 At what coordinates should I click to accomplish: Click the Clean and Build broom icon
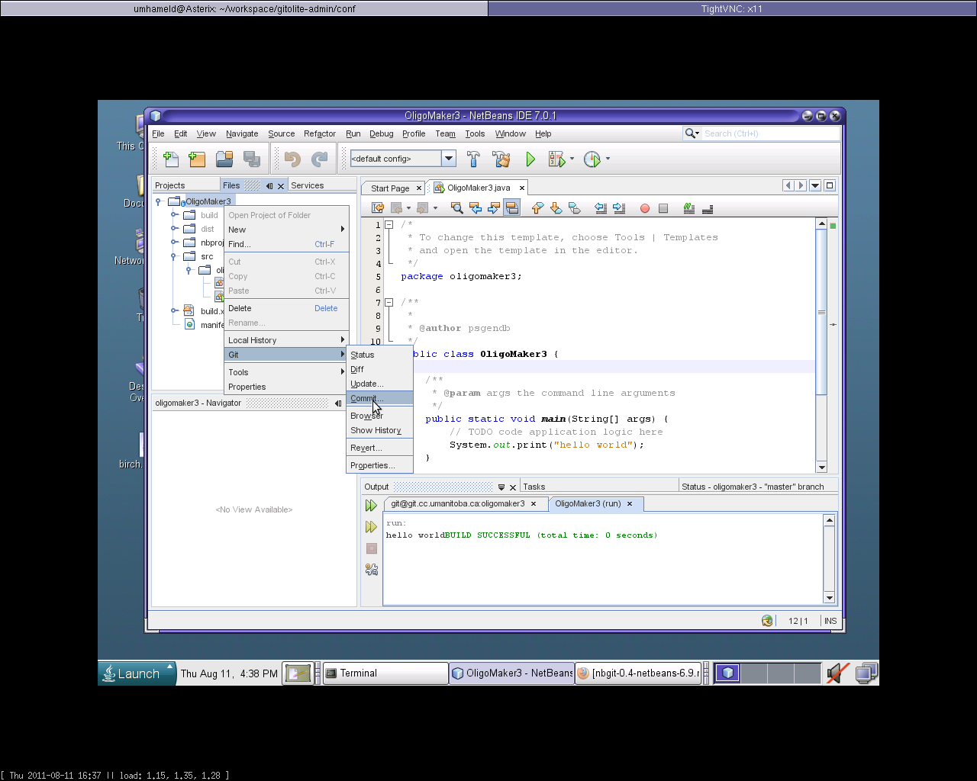pyautogui.click(x=501, y=159)
